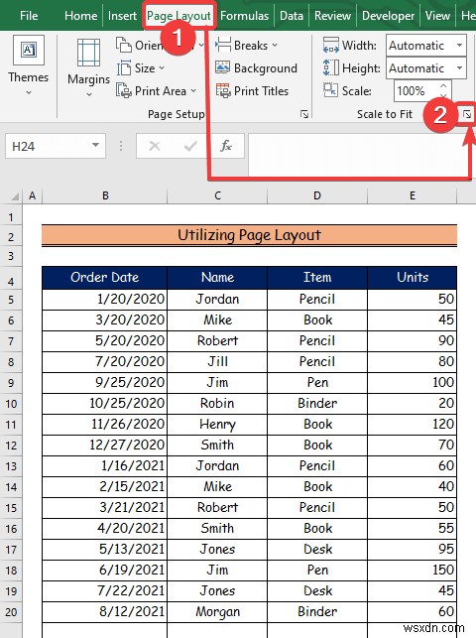Click the Select All corner triangle
The width and height of the screenshot is (476, 638).
(15, 196)
